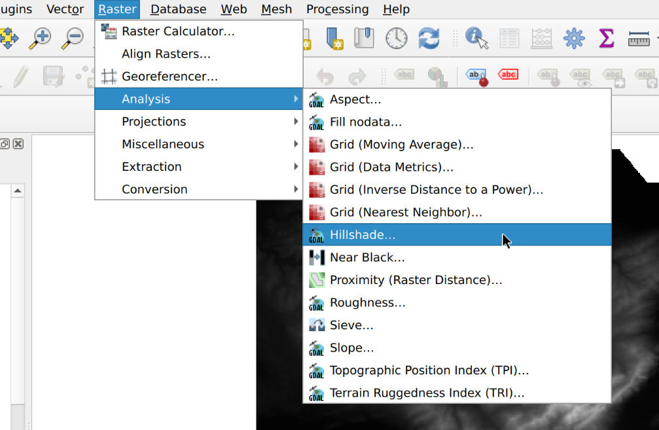
Task: Open the Temporal Controller clock icon
Action: click(396, 39)
